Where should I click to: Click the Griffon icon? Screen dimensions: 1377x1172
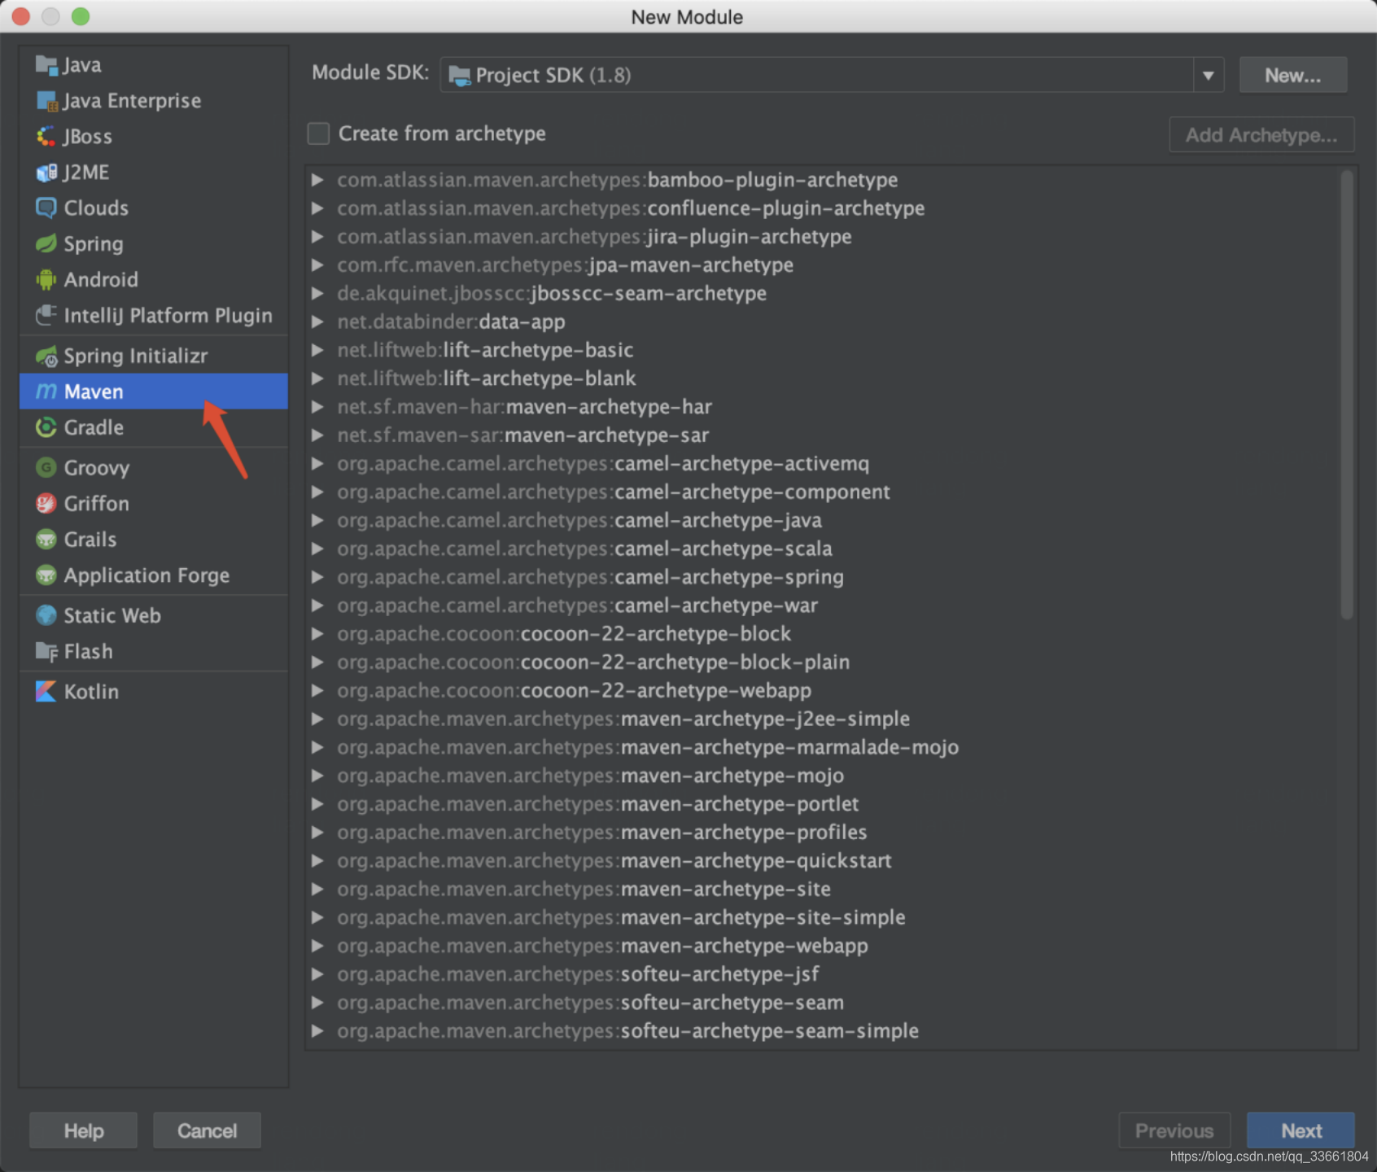46,504
